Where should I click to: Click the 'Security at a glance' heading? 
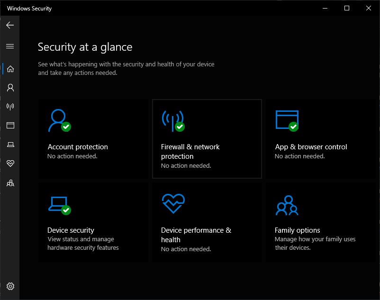[x=85, y=47]
